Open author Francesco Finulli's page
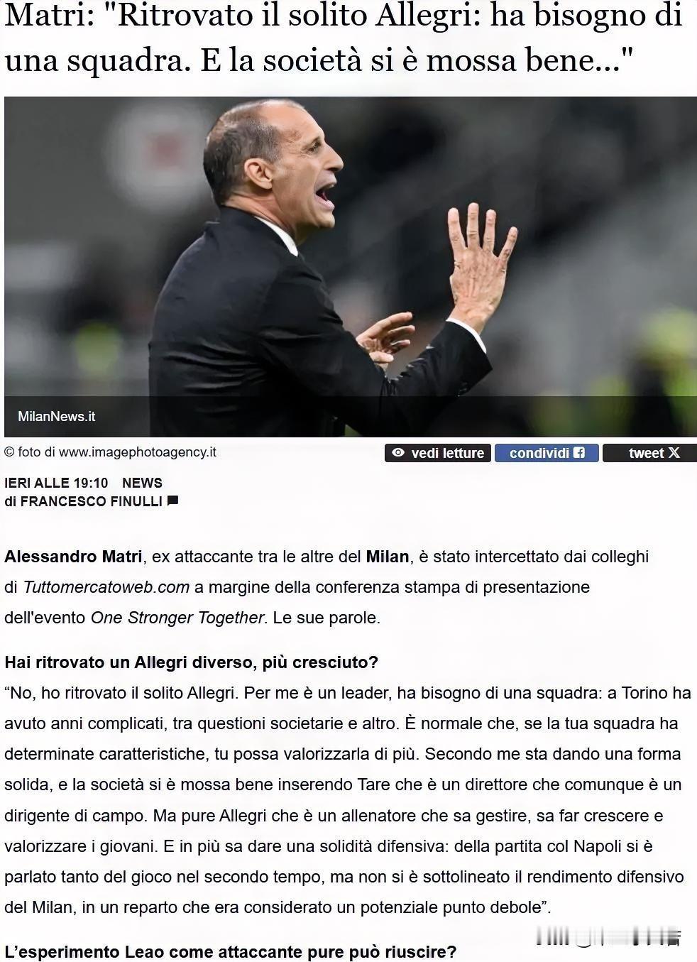Screen dimensions: 697x962 coord(92,501)
